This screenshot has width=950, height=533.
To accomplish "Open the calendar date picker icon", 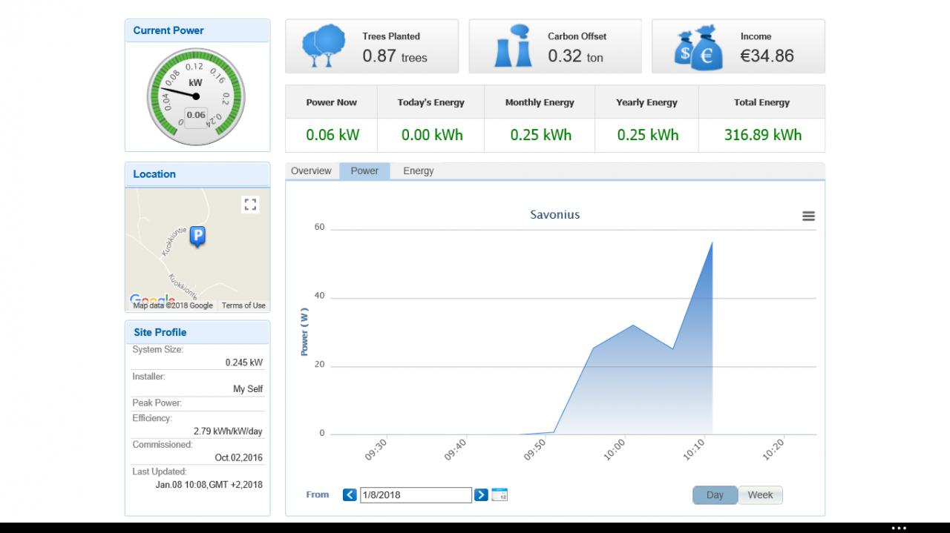I will [499, 494].
